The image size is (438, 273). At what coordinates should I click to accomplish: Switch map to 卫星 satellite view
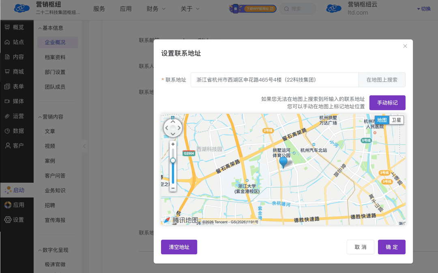[x=396, y=120]
